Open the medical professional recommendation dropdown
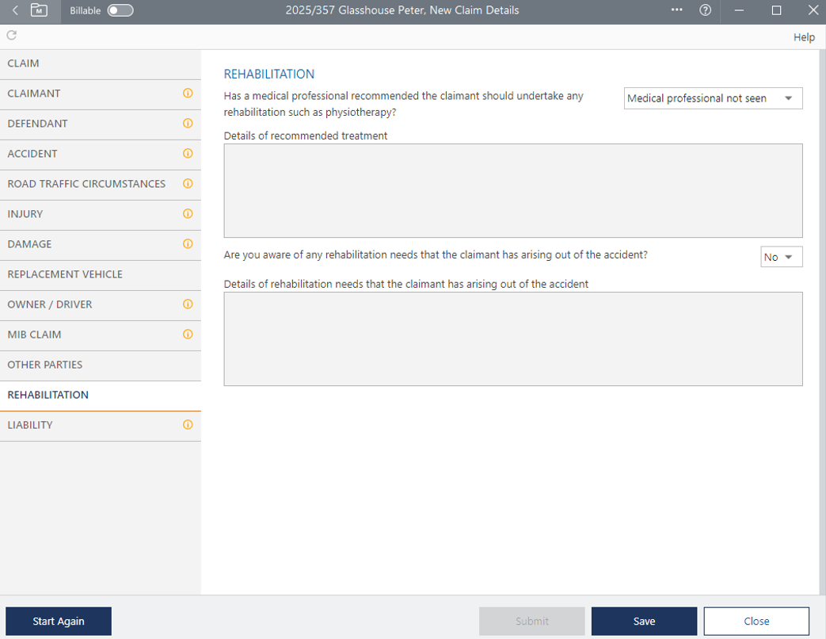This screenshot has width=826, height=639. click(713, 98)
